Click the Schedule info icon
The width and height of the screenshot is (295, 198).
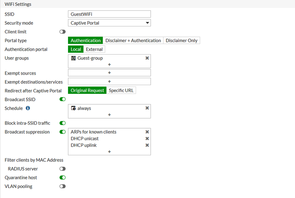coord(28,108)
